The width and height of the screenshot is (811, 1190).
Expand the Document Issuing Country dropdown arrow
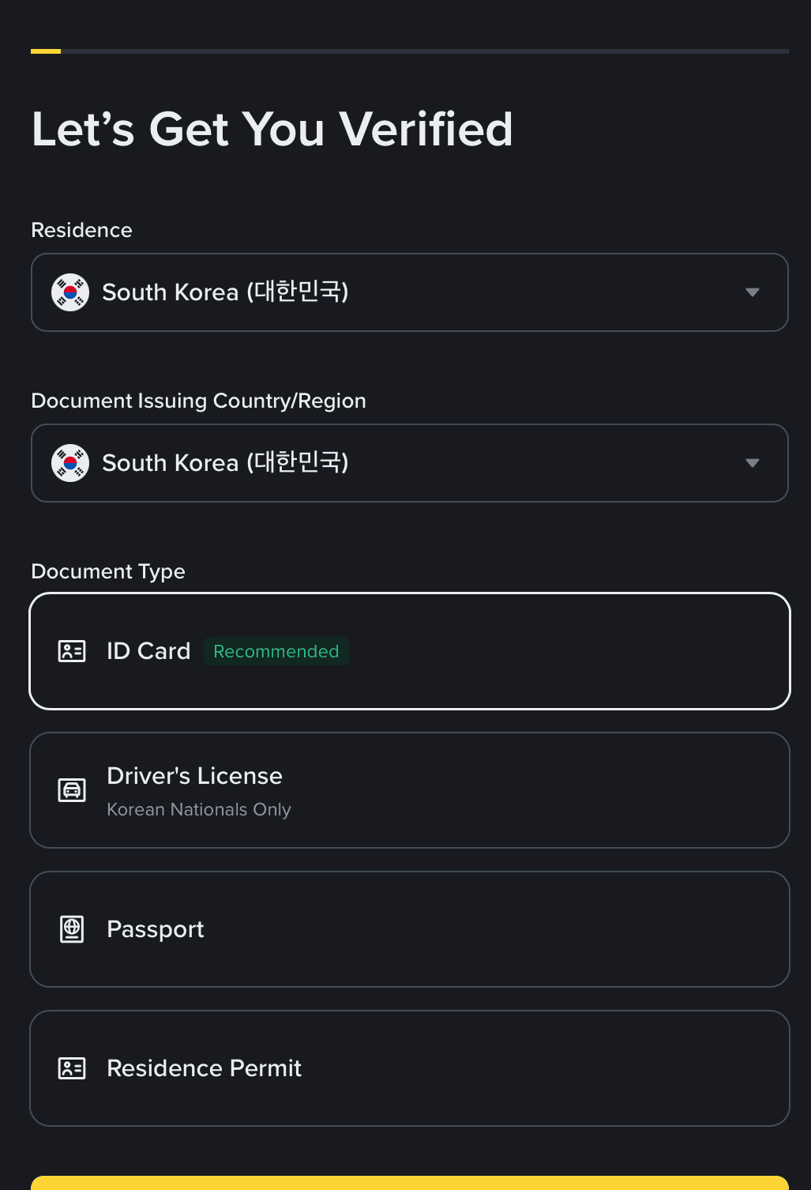coord(753,463)
